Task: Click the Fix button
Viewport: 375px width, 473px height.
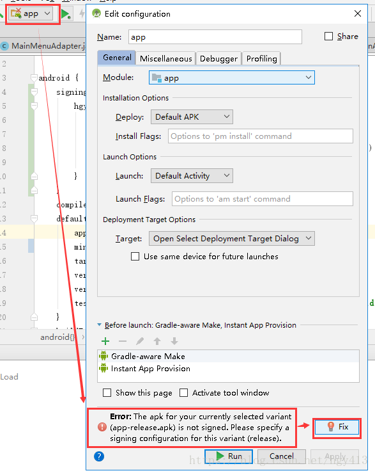Action: [337, 427]
